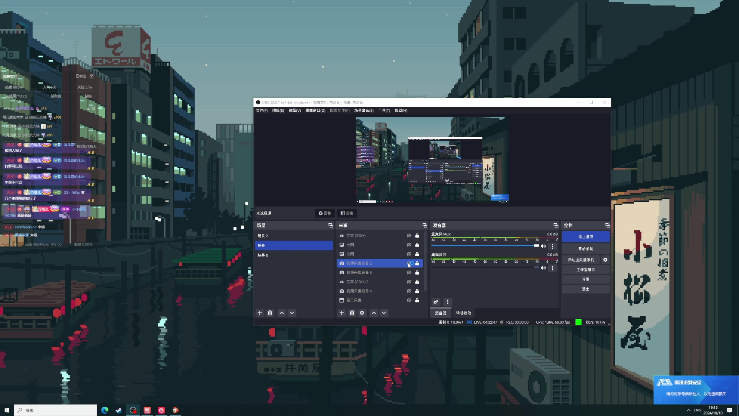Lock toggle for 文本 (GDI+) source
This screenshot has width=739, height=416.
click(417, 235)
